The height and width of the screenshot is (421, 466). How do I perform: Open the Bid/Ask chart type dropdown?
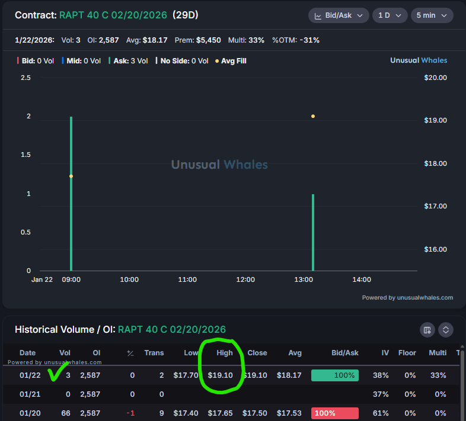(339, 15)
